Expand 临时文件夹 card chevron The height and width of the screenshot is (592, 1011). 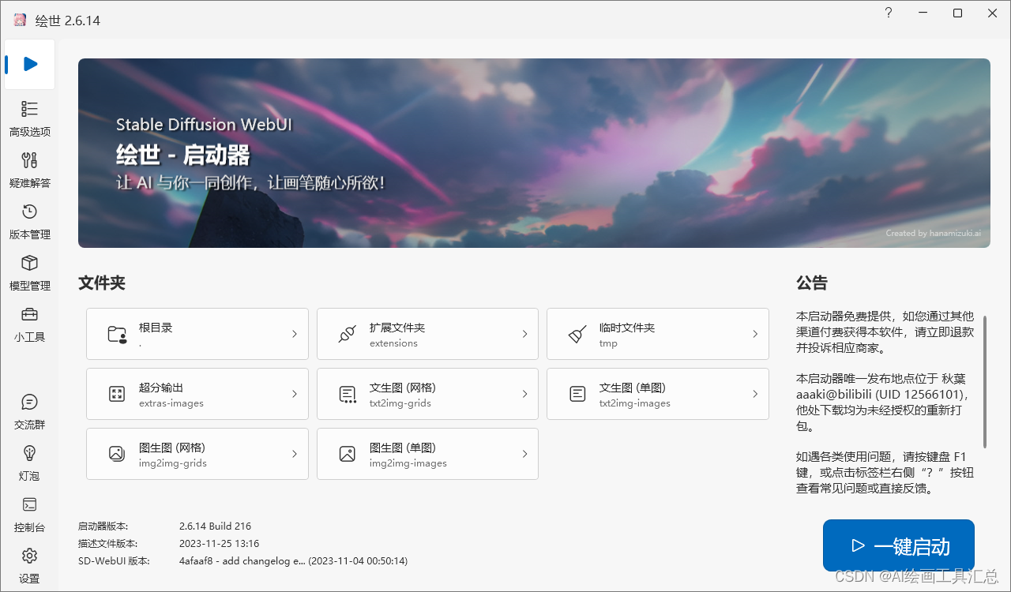point(755,334)
